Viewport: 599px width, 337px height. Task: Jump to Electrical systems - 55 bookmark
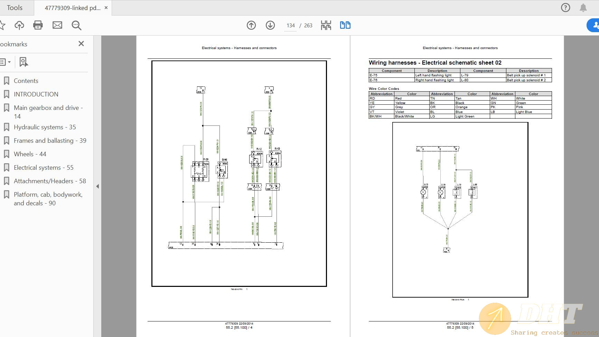(x=44, y=168)
